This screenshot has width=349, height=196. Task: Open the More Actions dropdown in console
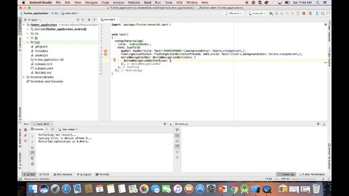point(68,130)
